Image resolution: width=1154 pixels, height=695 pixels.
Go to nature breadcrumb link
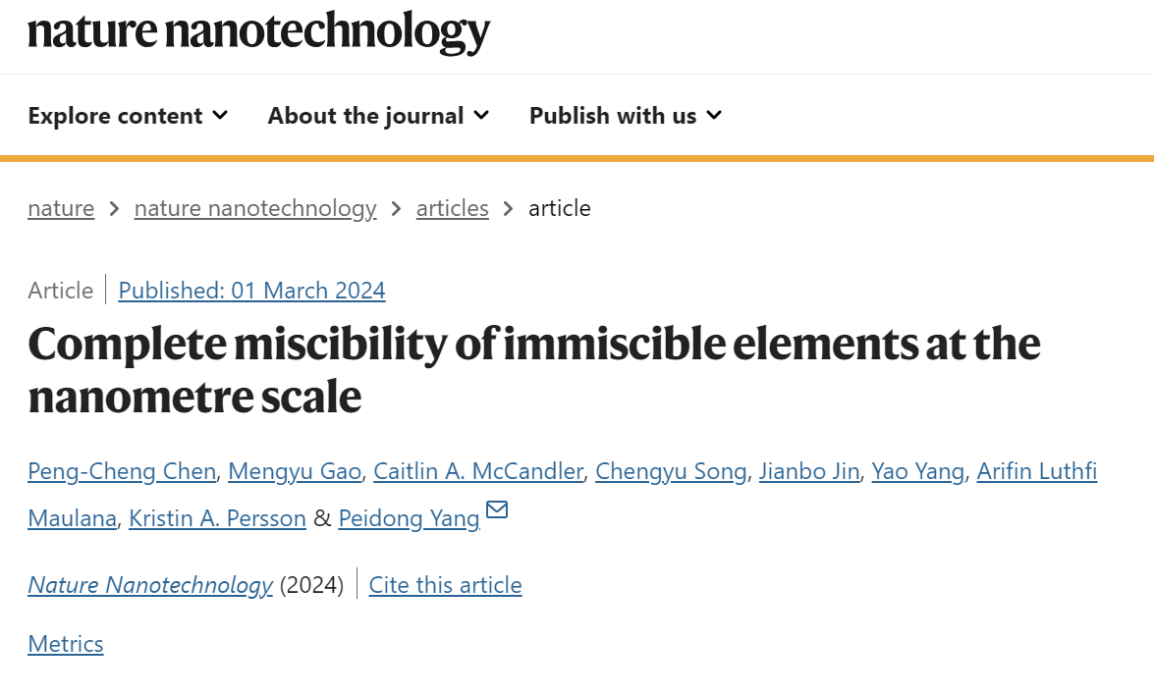point(61,208)
